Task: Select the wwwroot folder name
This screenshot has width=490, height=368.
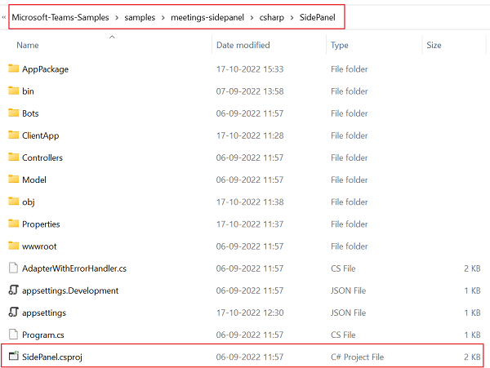Action: click(x=39, y=246)
